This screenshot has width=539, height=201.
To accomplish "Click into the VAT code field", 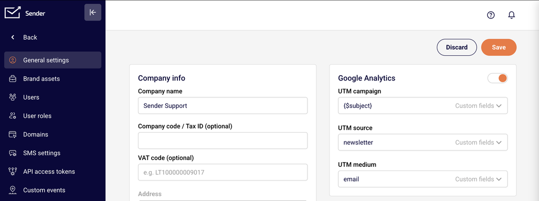I will 223,172.
